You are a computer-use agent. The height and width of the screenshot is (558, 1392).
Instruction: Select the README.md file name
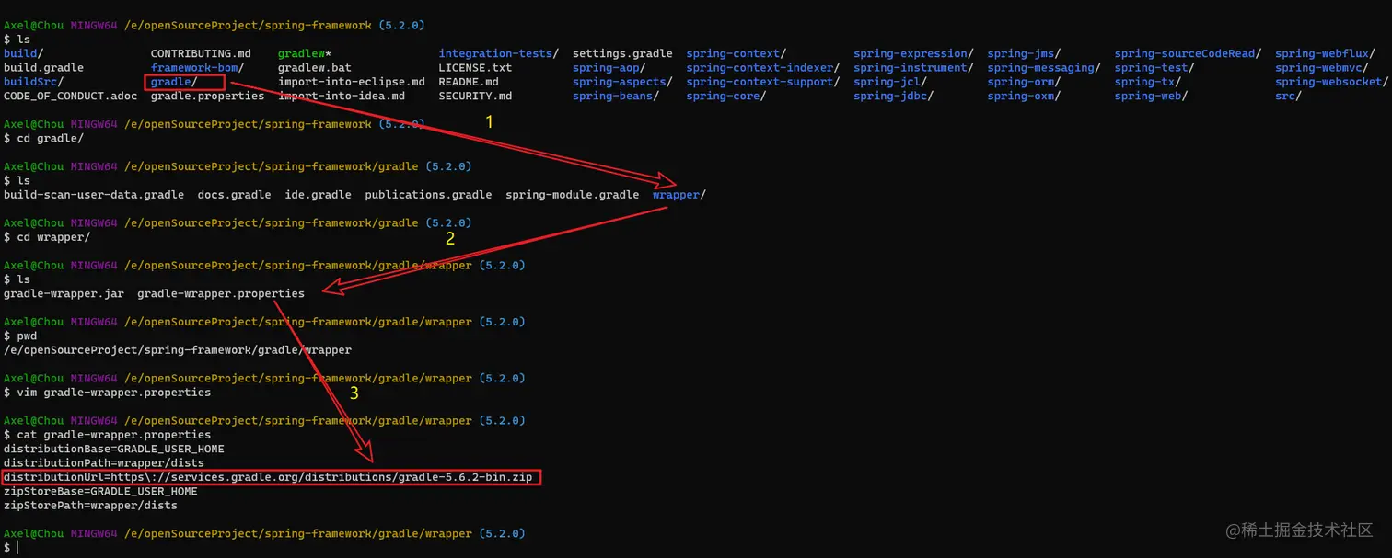pos(469,82)
